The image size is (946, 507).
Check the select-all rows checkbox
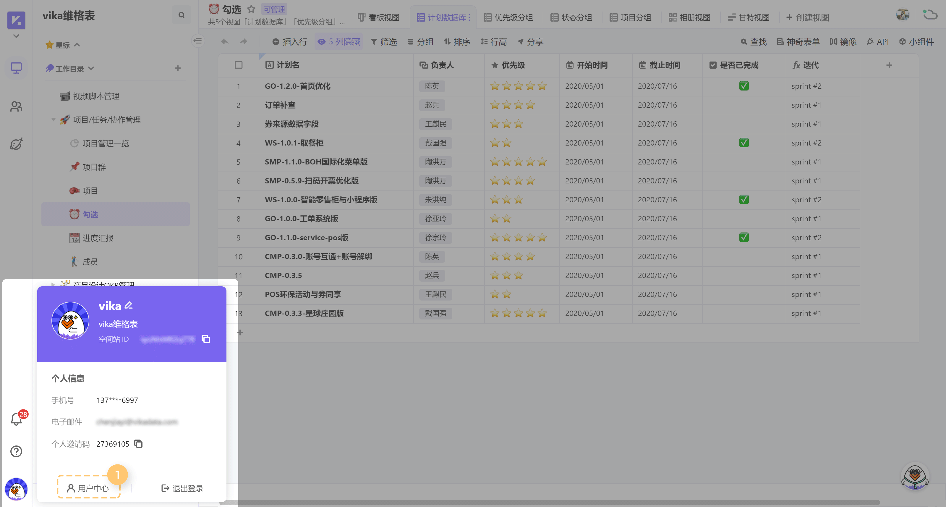tap(238, 65)
